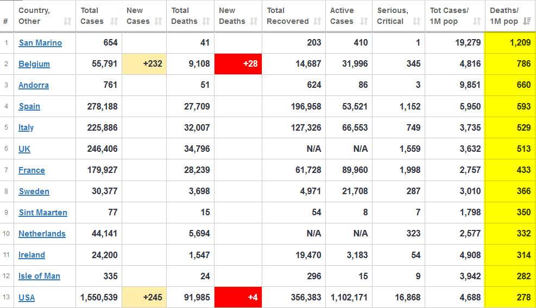Click the New Cases sort icon

[x=158, y=22]
